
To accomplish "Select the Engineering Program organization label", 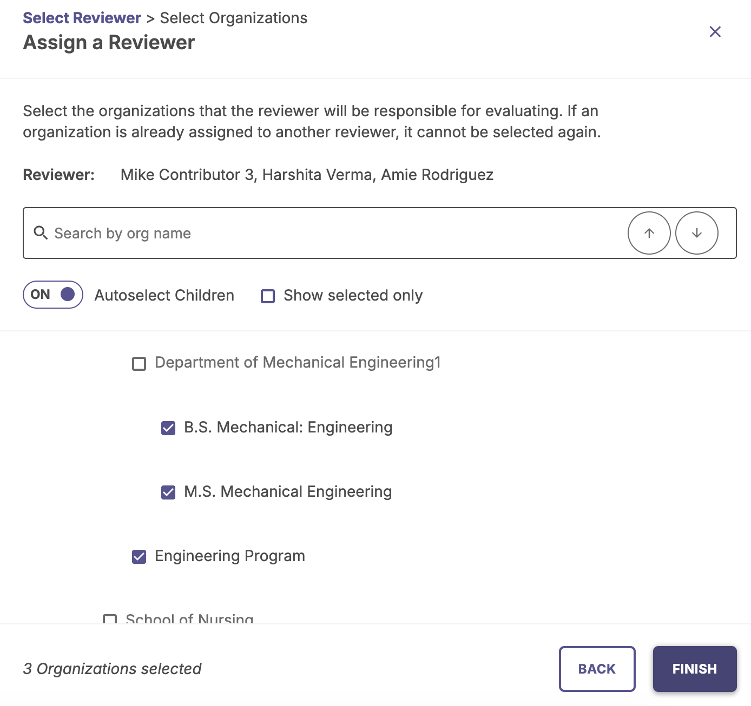I will point(230,556).
